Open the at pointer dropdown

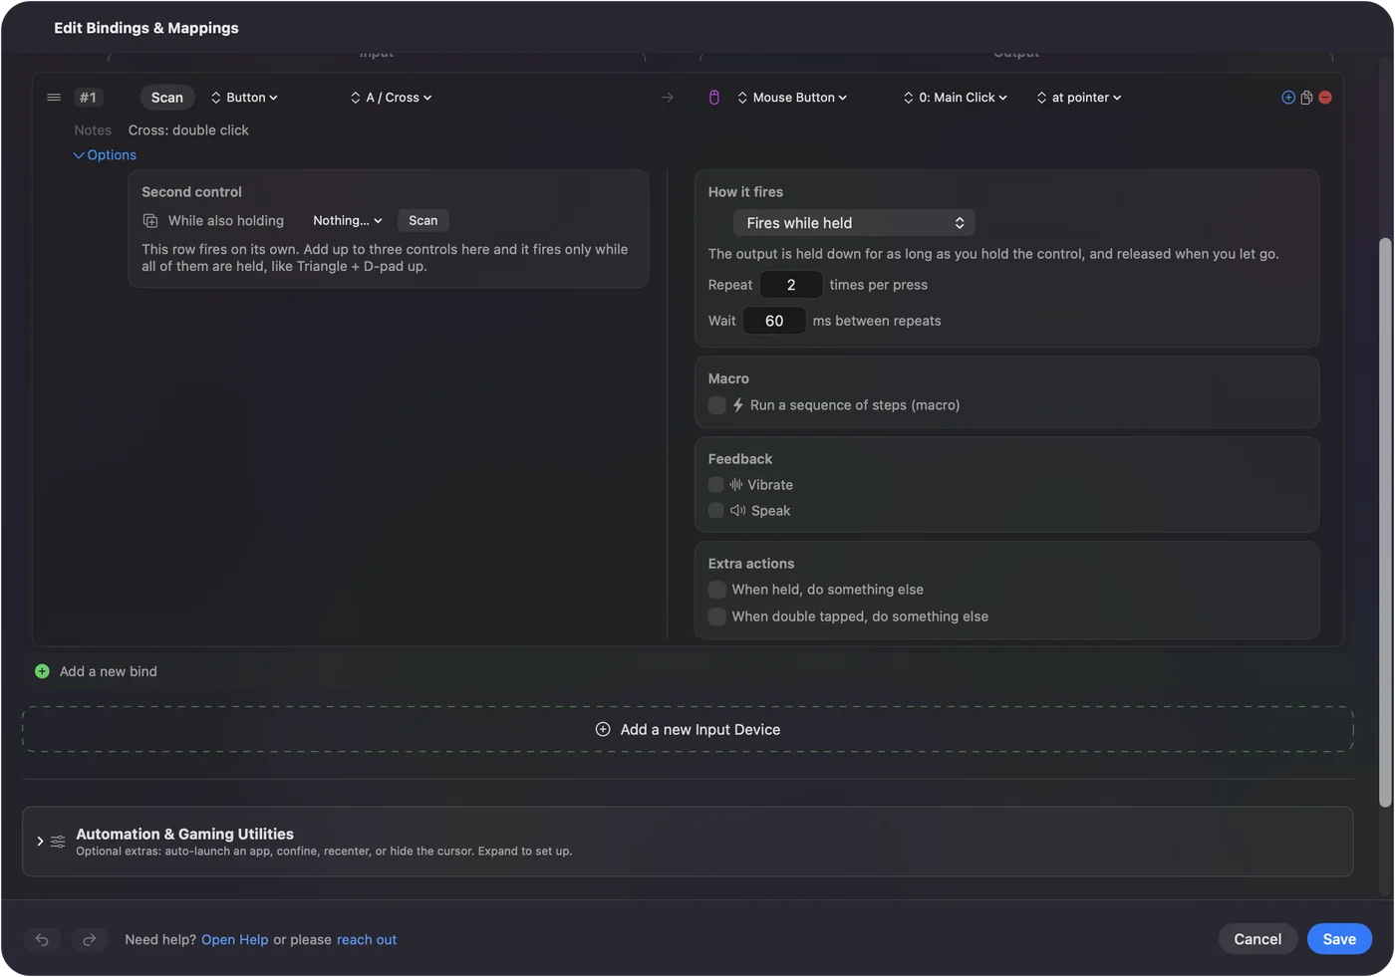coord(1079,98)
